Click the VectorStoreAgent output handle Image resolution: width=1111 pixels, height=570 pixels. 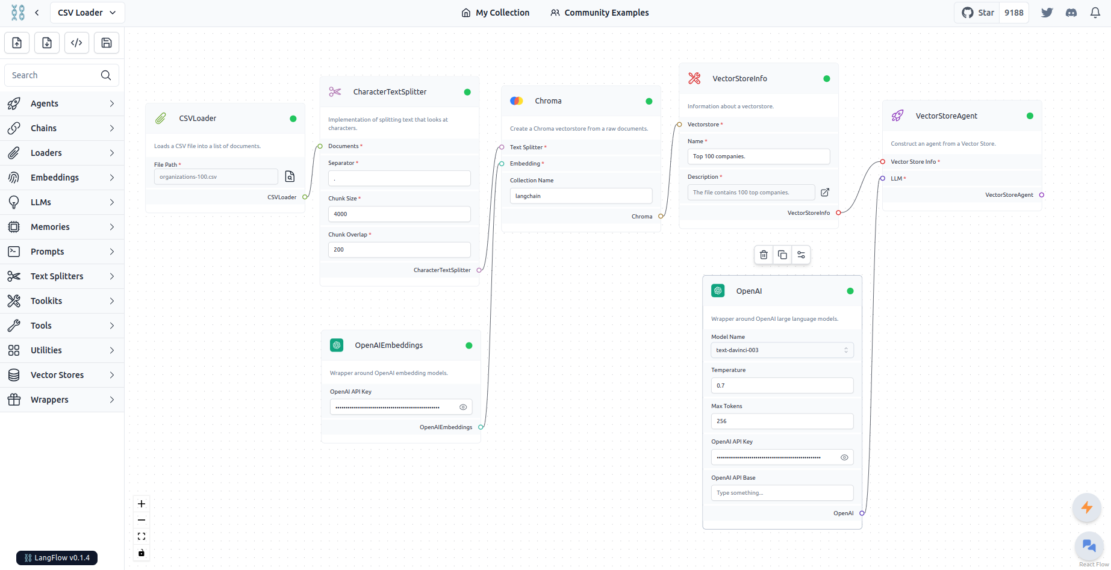[x=1042, y=195]
